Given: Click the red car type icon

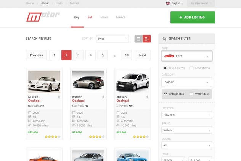Looking at the screenshot, I should tap(169, 56).
